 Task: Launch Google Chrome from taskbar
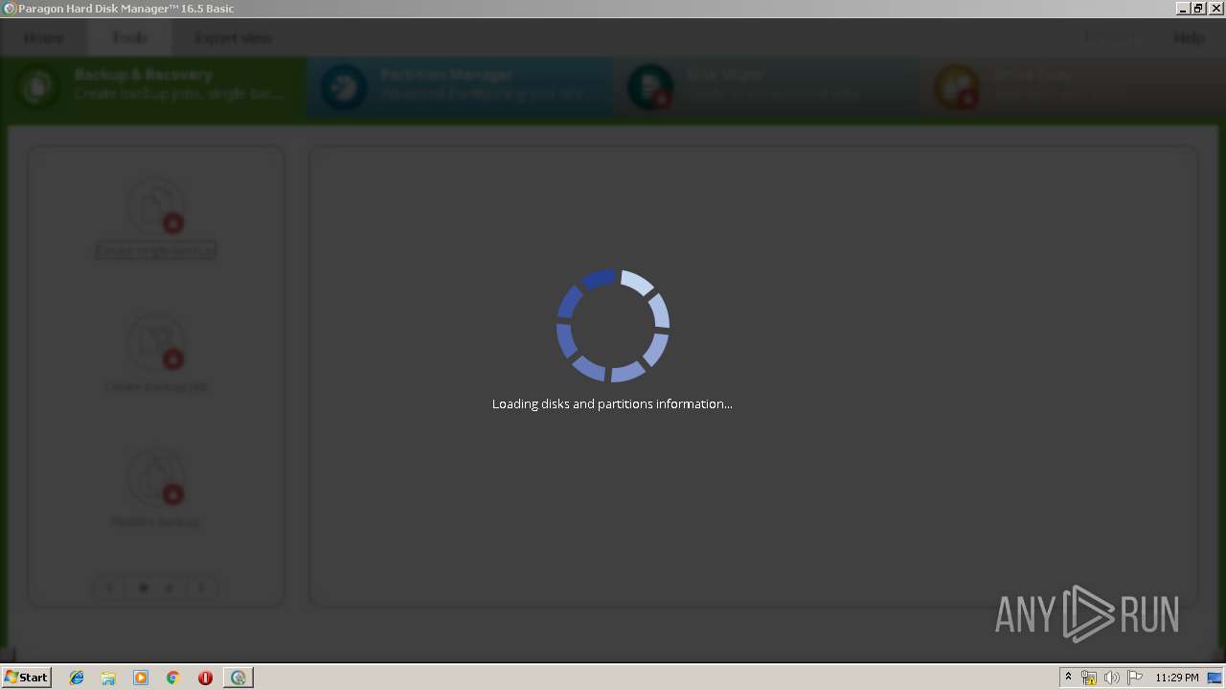[x=173, y=678]
